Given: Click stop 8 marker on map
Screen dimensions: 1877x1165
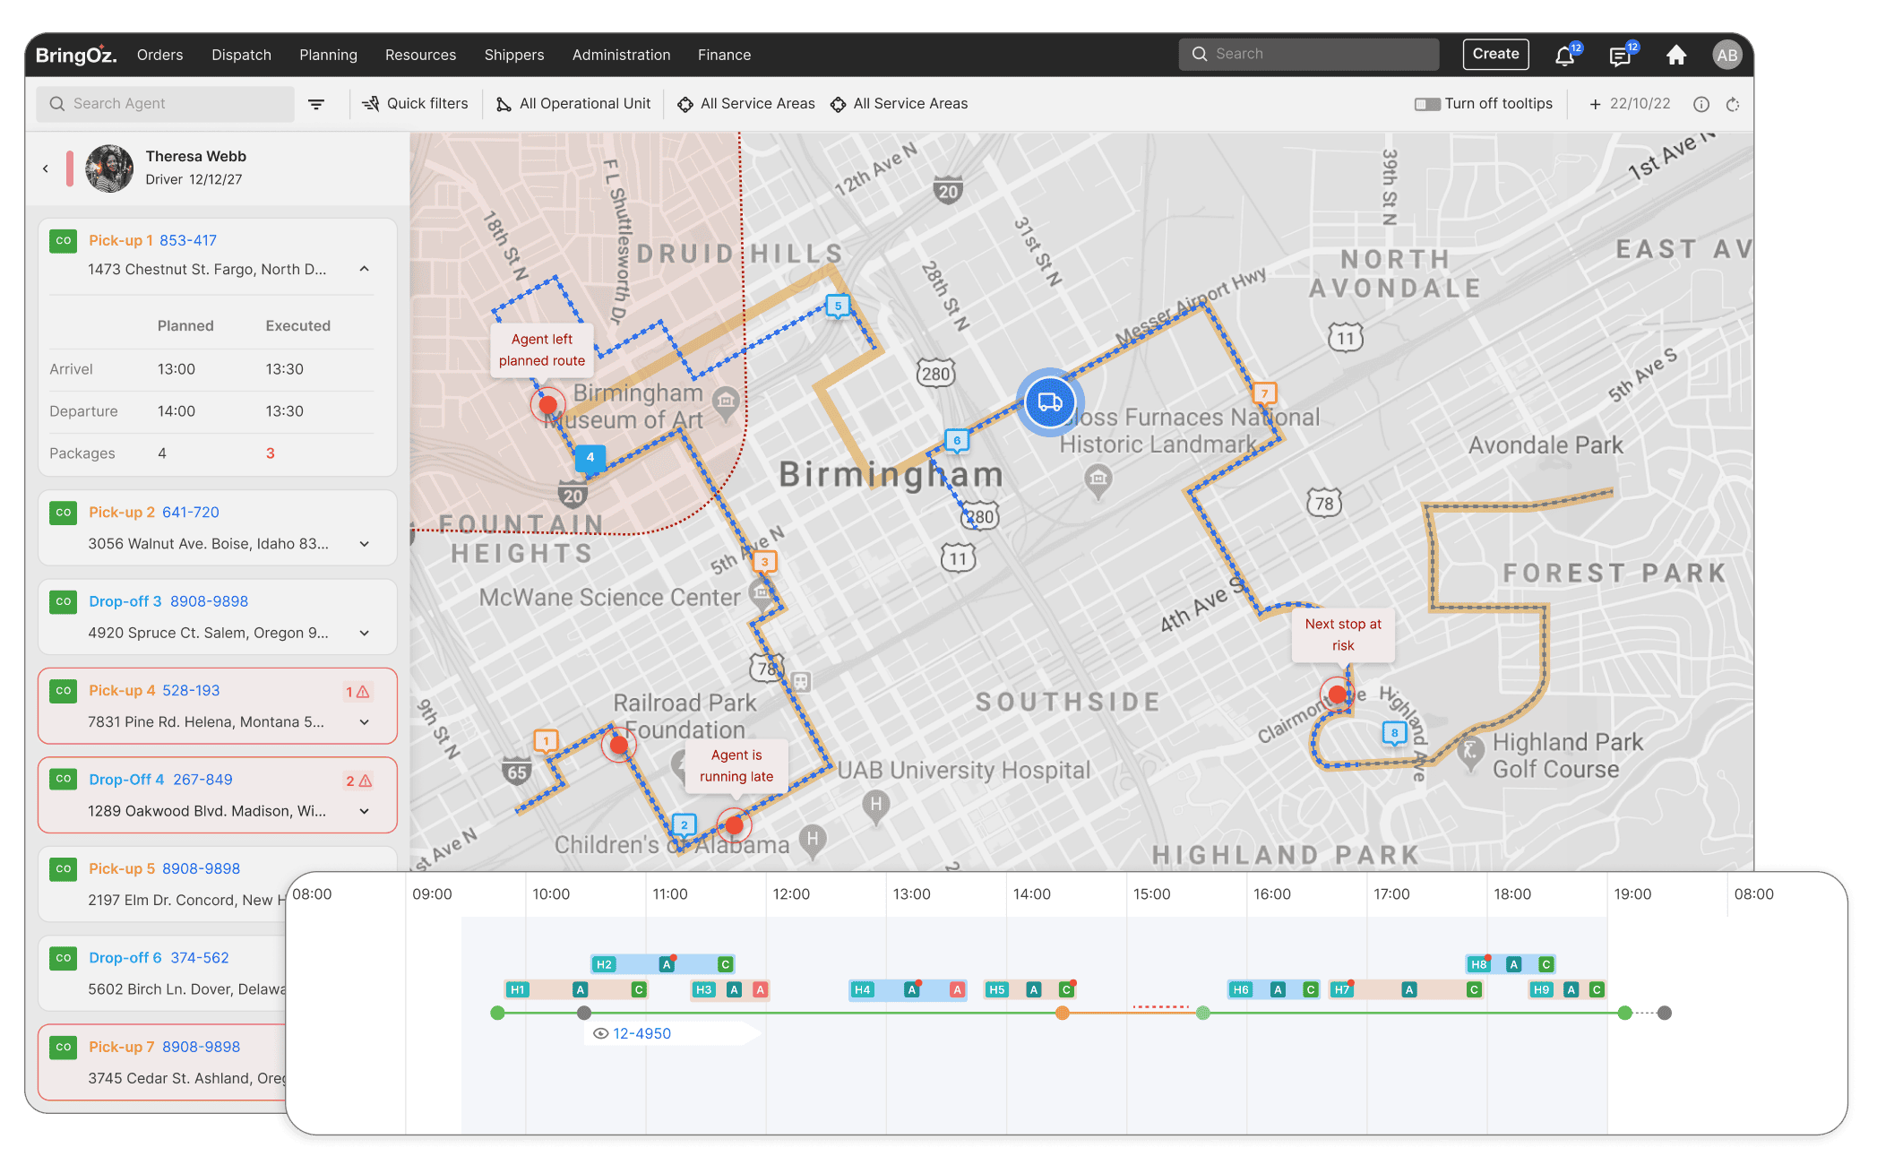Looking at the screenshot, I should pyautogui.click(x=1394, y=733).
